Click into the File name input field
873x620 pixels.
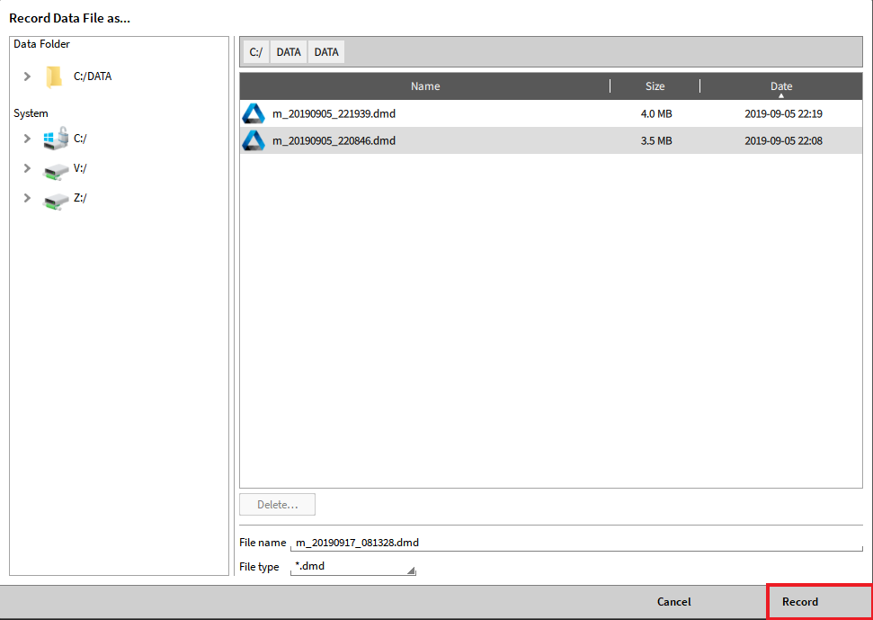click(x=575, y=543)
